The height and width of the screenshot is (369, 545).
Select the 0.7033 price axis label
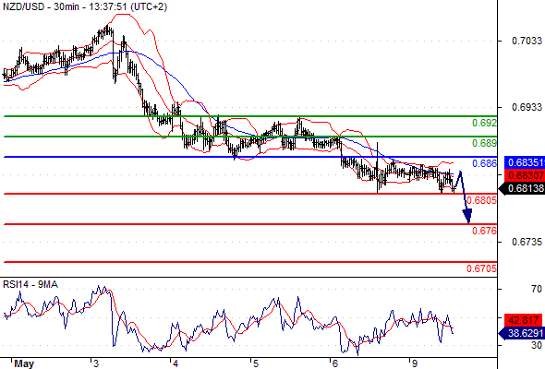[x=527, y=41]
